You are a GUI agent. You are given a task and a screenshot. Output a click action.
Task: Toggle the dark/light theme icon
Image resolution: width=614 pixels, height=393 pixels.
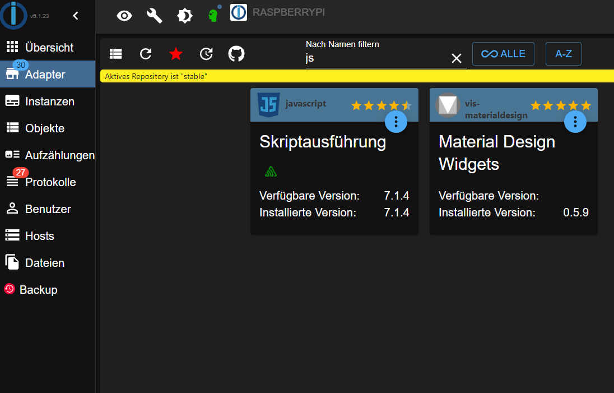(x=184, y=16)
